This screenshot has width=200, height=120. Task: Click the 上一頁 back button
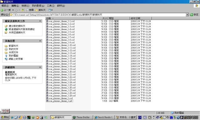click(x=6, y=10)
